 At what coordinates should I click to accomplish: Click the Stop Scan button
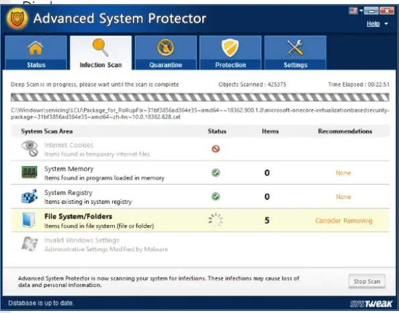coord(367,281)
